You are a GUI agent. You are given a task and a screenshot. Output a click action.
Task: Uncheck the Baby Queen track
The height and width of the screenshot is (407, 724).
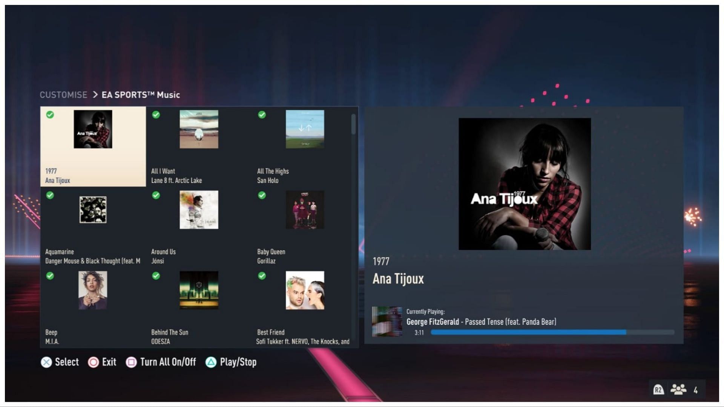tap(262, 195)
